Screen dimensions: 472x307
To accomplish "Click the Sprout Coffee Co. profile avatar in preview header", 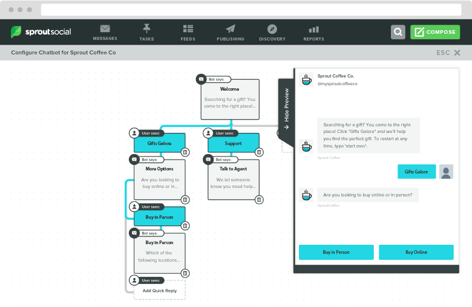I will click(x=306, y=80).
